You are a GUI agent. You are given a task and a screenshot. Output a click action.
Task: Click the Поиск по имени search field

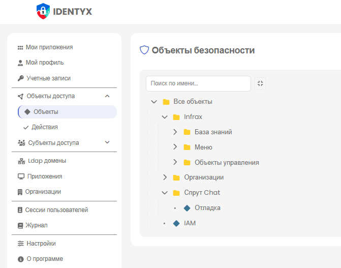(198, 83)
